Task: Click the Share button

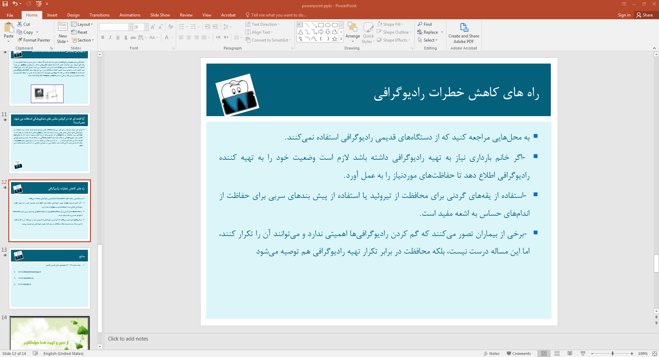Action: click(645, 15)
